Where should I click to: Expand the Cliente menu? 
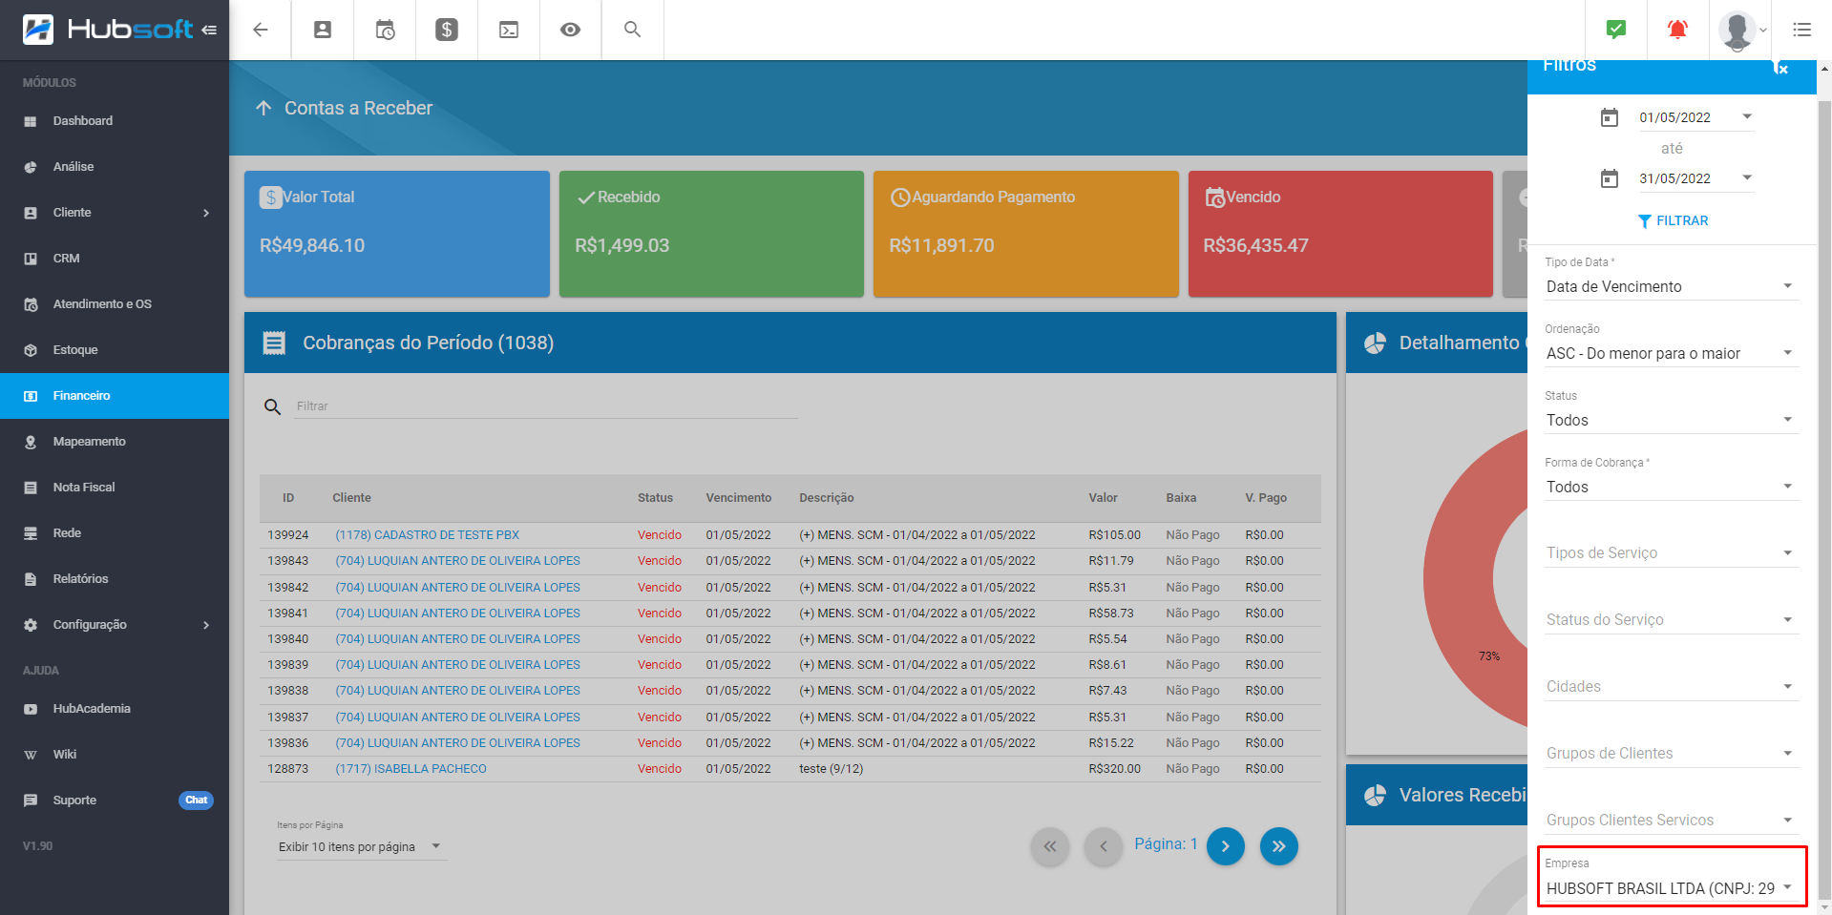115,213
